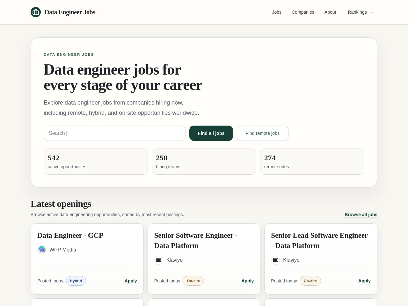Apply to the Data Engineer - GCP job
The width and height of the screenshot is (408, 306).
coord(131,281)
